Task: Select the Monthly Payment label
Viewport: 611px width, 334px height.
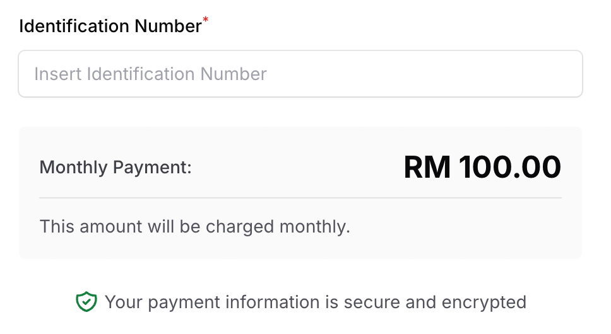Action: click(116, 168)
